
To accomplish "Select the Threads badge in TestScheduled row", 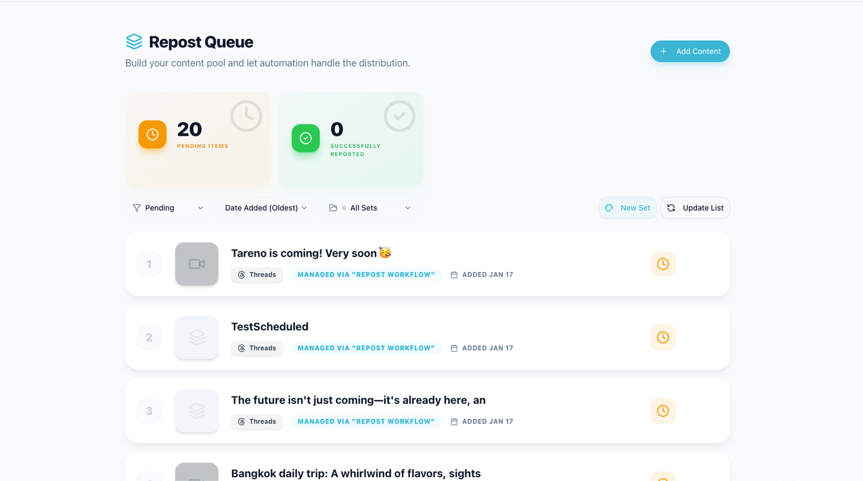I will pyautogui.click(x=257, y=348).
